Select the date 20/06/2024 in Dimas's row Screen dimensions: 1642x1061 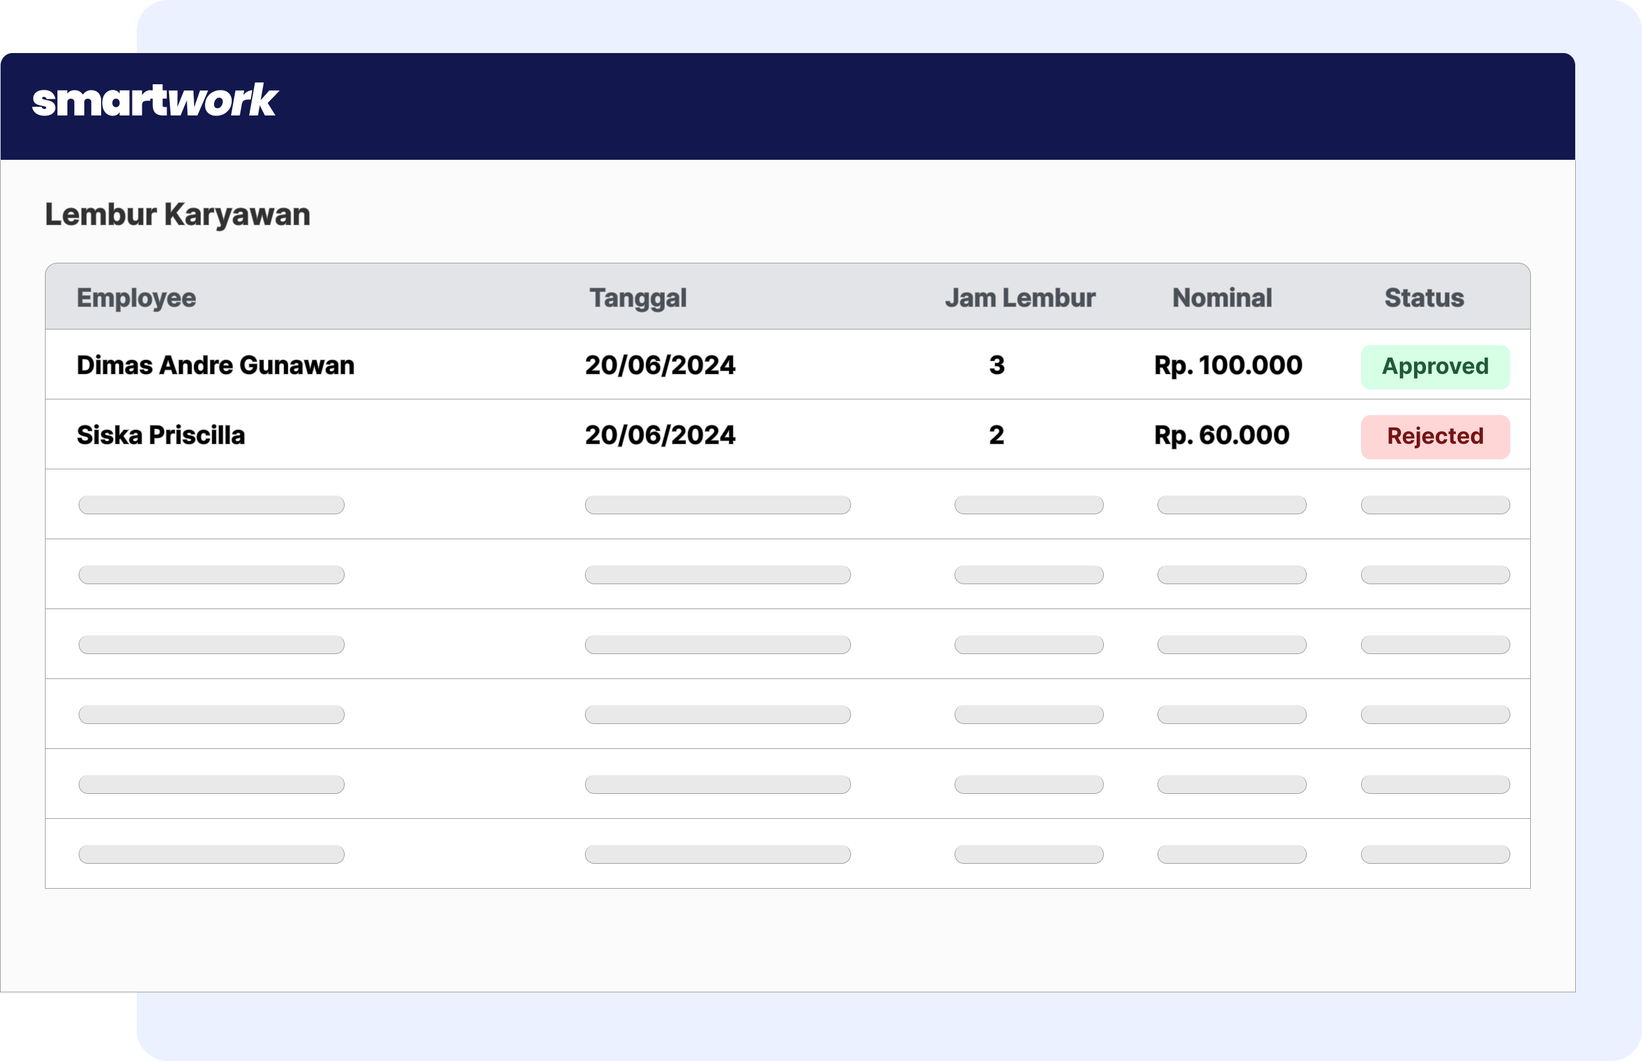point(659,365)
